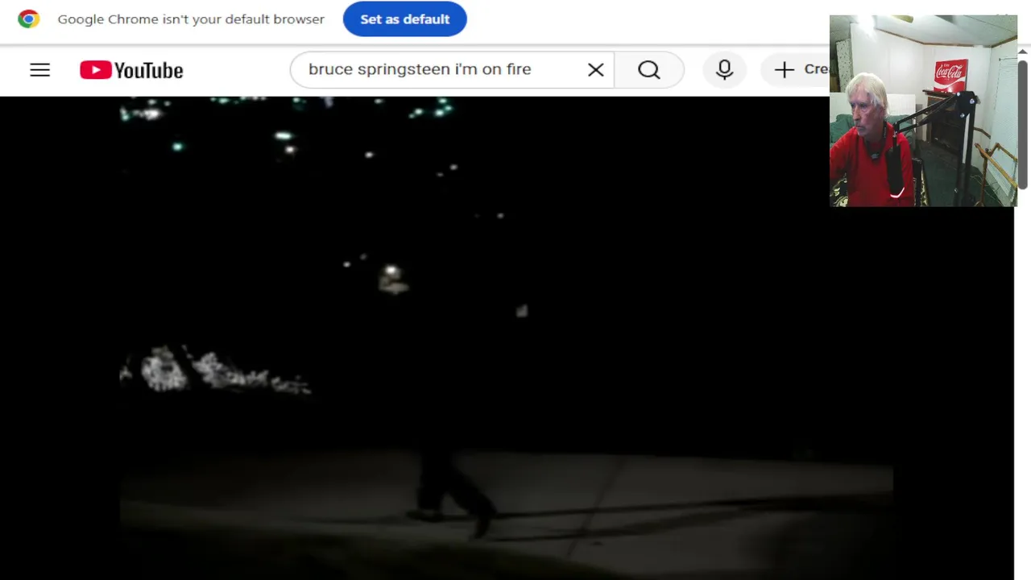Set Chrome as default browser
The height and width of the screenshot is (580, 1031).
pos(404,19)
